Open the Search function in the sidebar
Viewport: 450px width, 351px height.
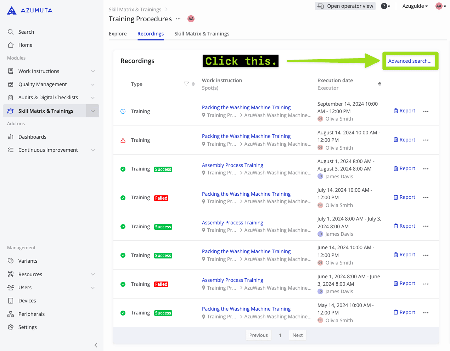tap(10, 32)
